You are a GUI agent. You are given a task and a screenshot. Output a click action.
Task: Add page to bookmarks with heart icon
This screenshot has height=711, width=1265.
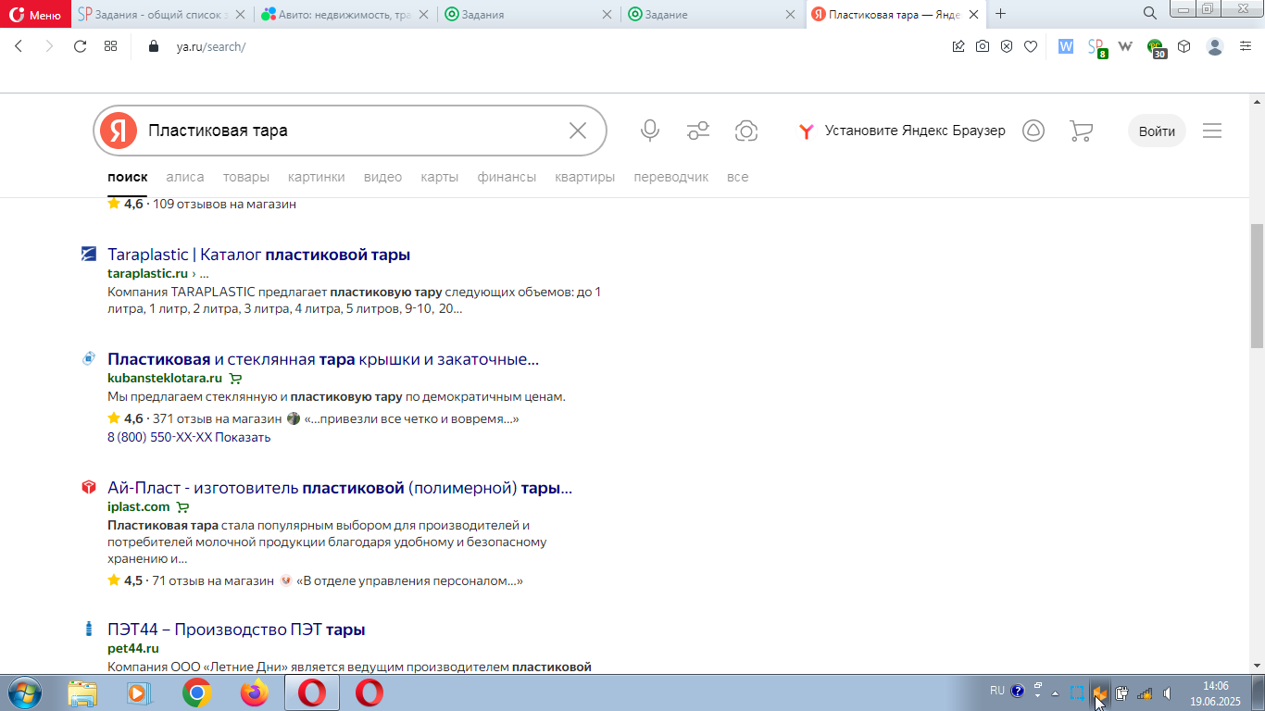pyautogui.click(x=1031, y=46)
